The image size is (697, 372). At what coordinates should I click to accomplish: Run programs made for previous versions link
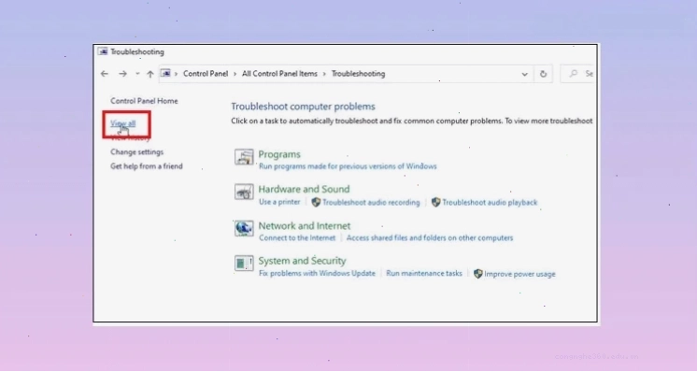coord(348,166)
